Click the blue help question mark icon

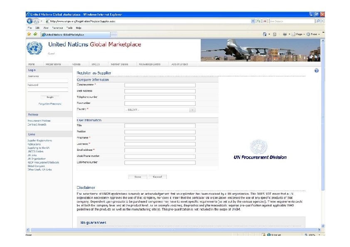316,71
